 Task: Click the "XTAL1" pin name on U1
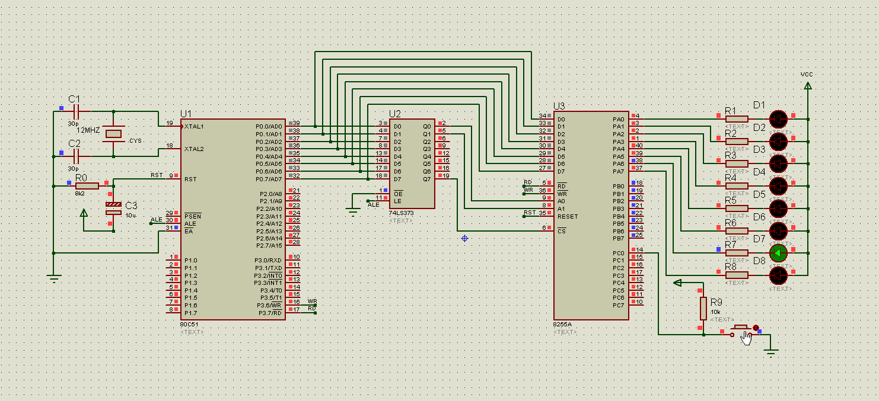coord(194,127)
